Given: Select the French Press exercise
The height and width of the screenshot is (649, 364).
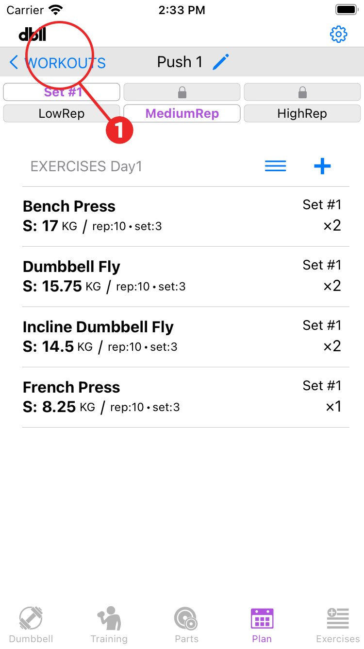Looking at the screenshot, I should click(182, 397).
